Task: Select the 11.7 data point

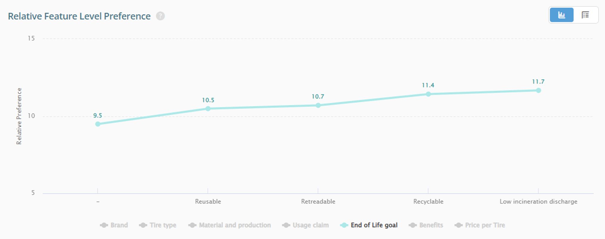Action: [538, 90]
